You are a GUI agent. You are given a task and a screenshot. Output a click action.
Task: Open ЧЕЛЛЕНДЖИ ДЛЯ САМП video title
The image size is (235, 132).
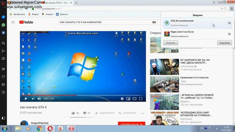[196, 114]
